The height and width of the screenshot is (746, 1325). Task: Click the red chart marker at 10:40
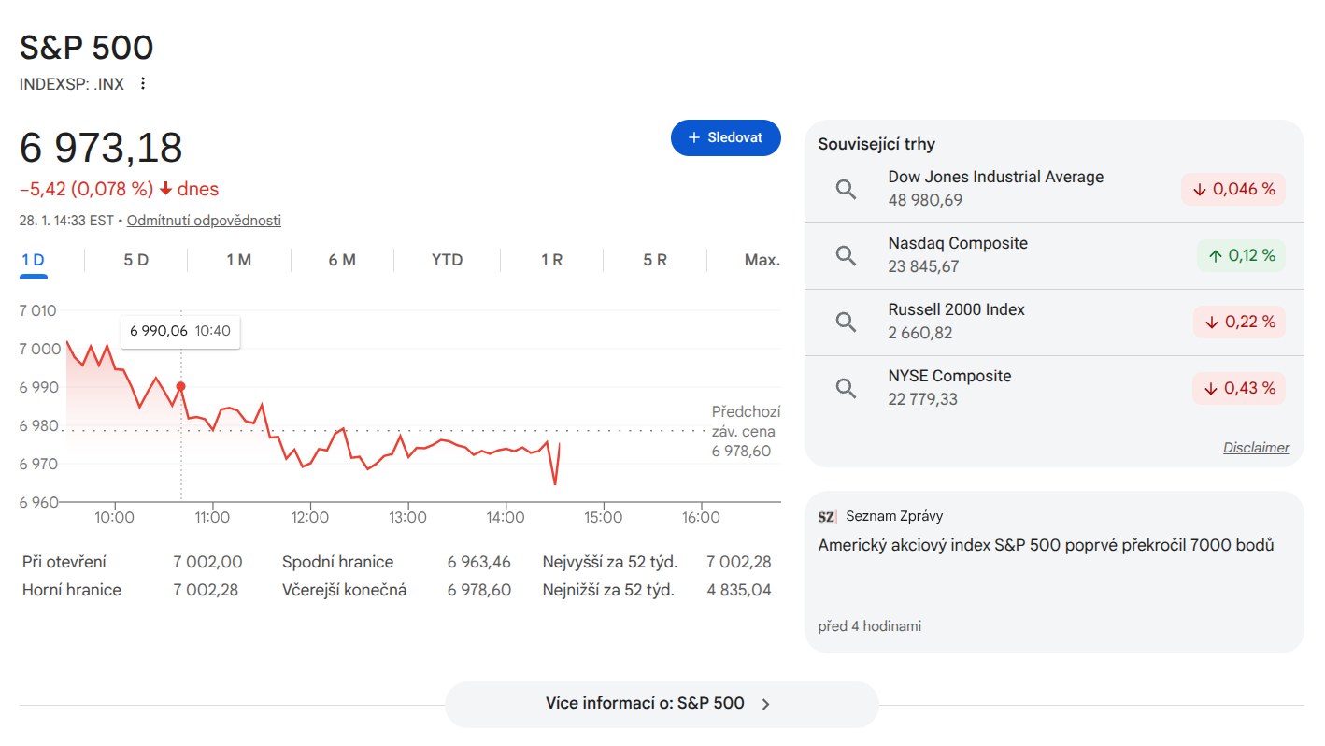pyautogui.click(x=180, y=386)
